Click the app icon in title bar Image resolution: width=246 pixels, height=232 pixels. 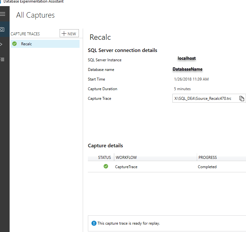coord(1,2)
